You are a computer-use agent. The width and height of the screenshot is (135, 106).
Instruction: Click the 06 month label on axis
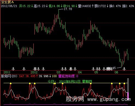tap(116, 72)
